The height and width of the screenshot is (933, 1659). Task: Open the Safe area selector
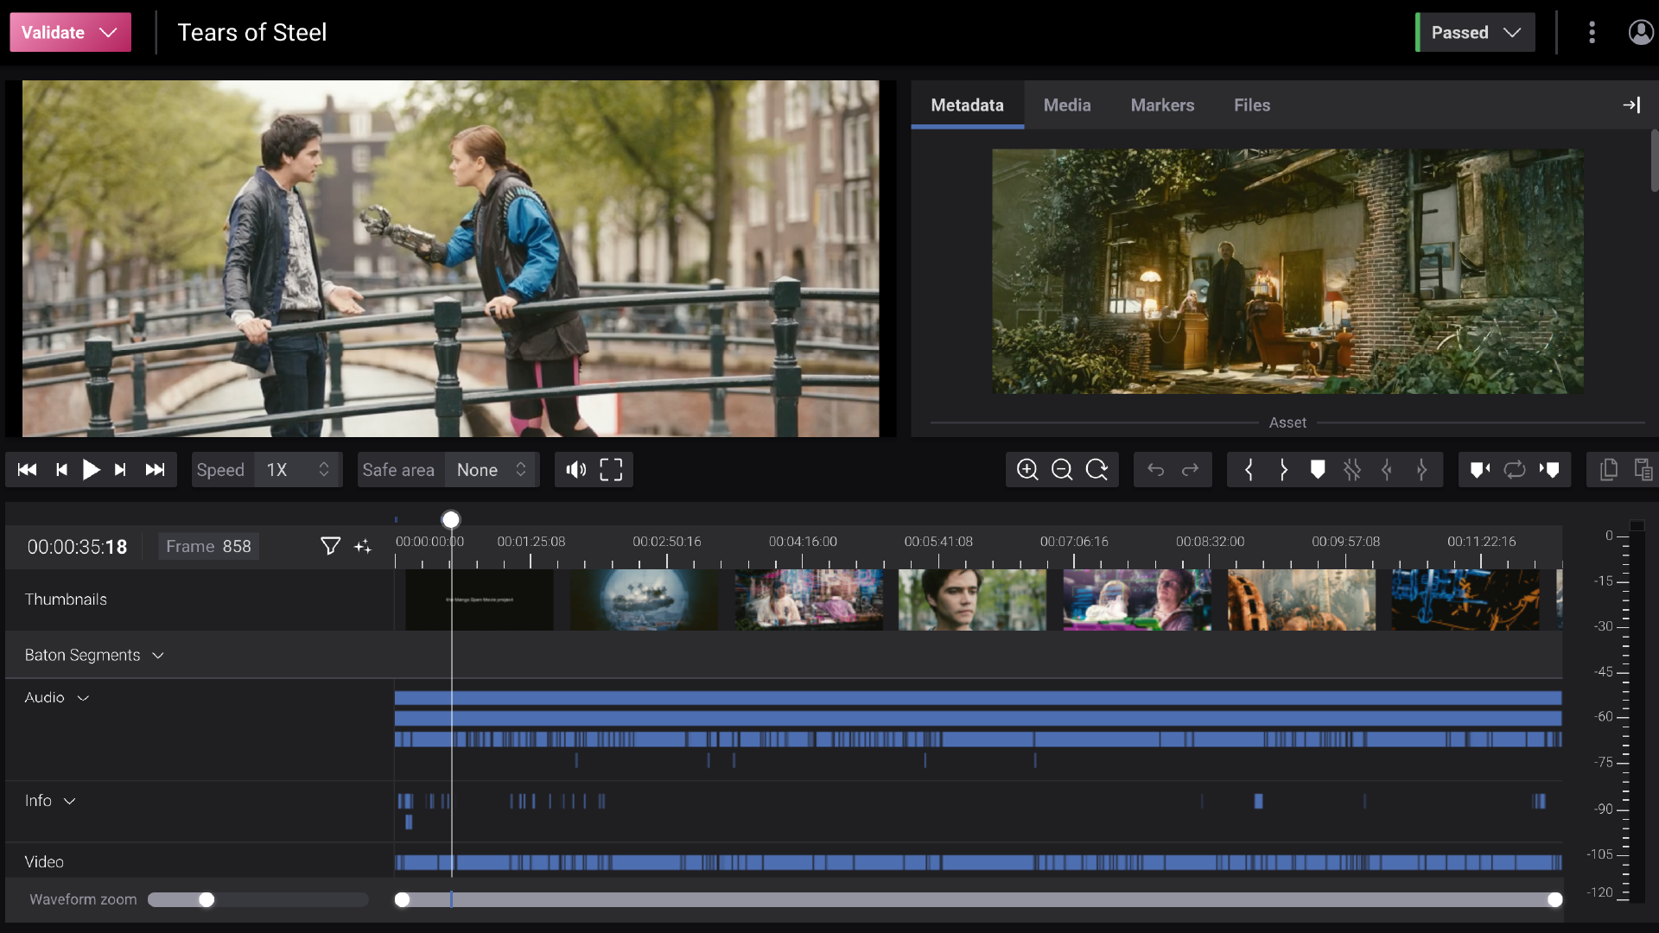click(x=492, y=470)
